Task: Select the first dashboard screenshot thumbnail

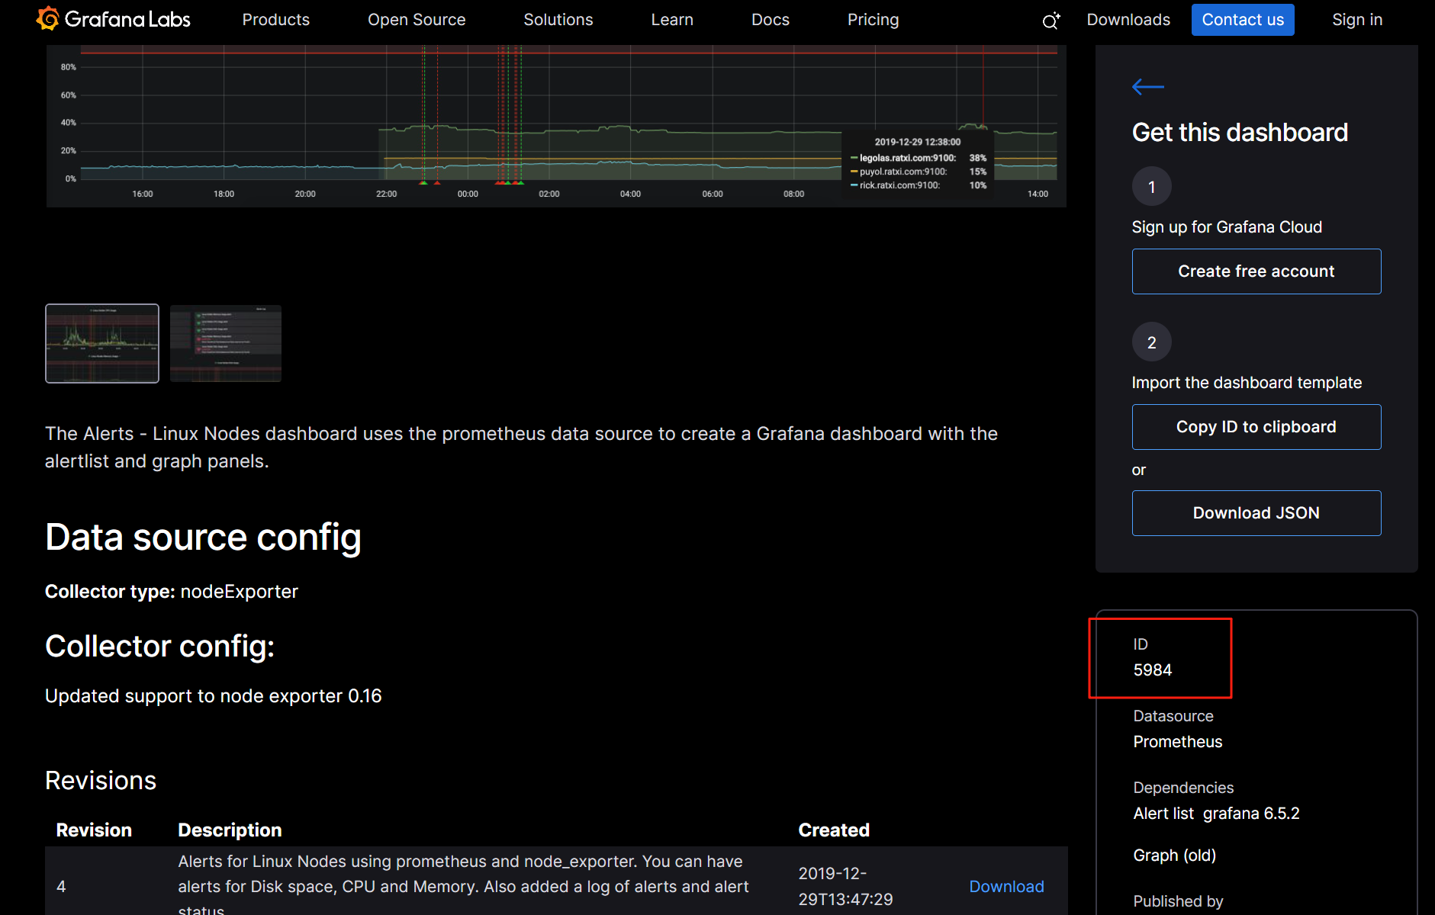Action: click(102, 343)
